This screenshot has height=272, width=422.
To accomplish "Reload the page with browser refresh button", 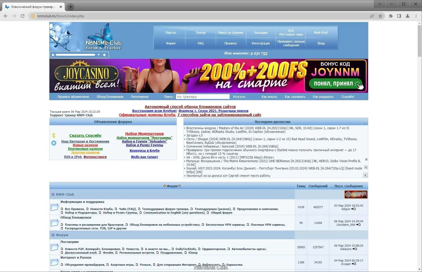I will pos(23,16).
